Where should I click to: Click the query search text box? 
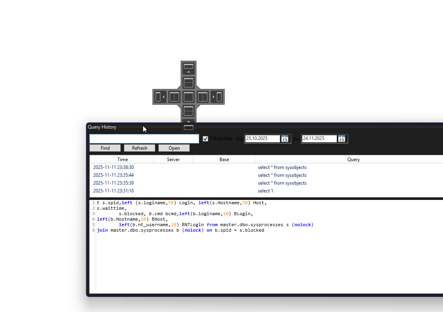point(144,139)
